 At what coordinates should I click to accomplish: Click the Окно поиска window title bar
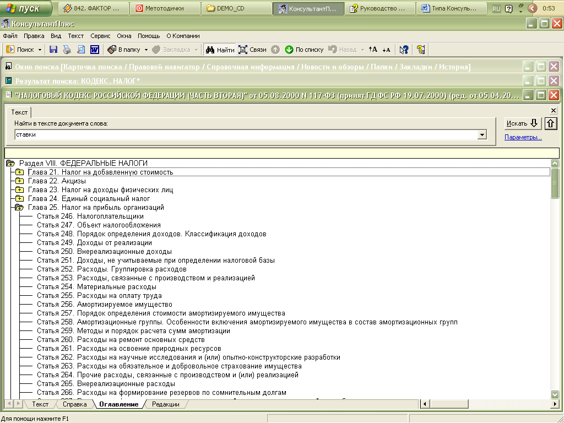pyautogui.click(x=262, y=67)
